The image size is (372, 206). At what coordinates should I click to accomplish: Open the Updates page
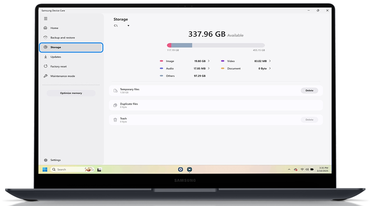click(x=71, y=57)
